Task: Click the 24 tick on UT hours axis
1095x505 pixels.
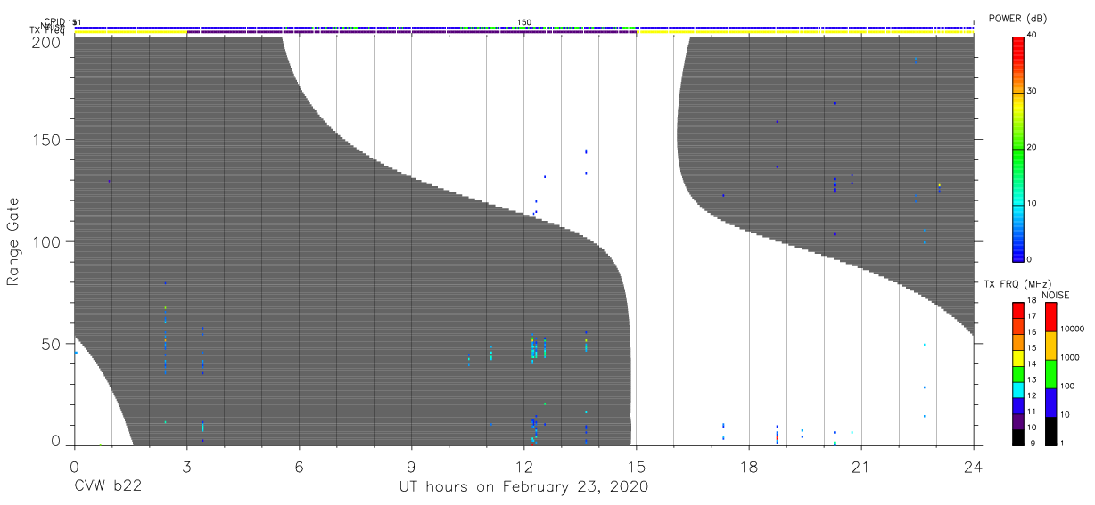Action: tap(974, 466)
